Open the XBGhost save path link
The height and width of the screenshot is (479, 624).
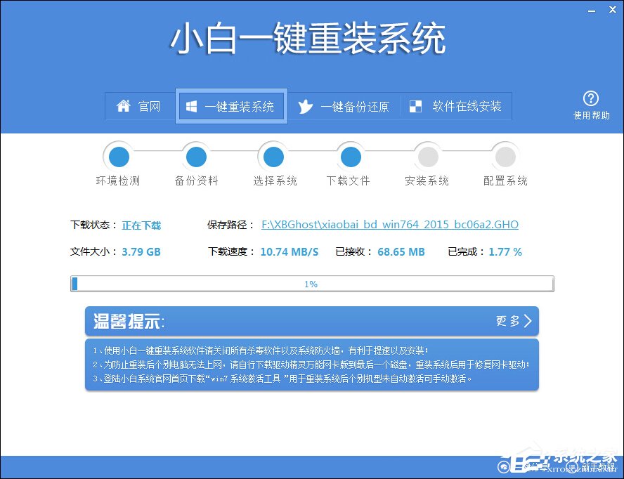(x=389, y=225)
